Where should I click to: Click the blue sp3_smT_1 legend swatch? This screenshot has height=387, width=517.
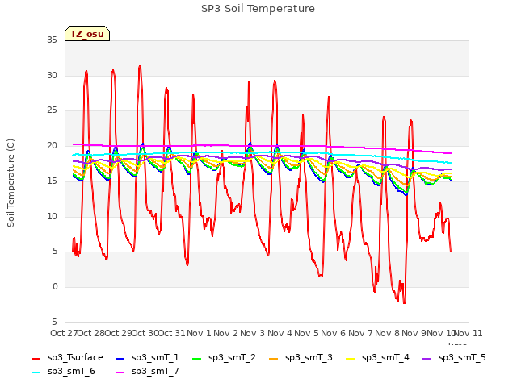120,358
